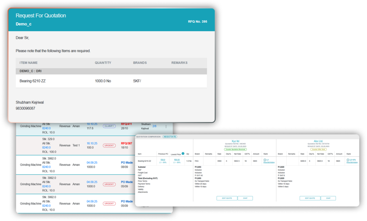This screenshot has height=221, width=367.
Task: Open the PO Made 08/09 entry
Action: [128, 163]
